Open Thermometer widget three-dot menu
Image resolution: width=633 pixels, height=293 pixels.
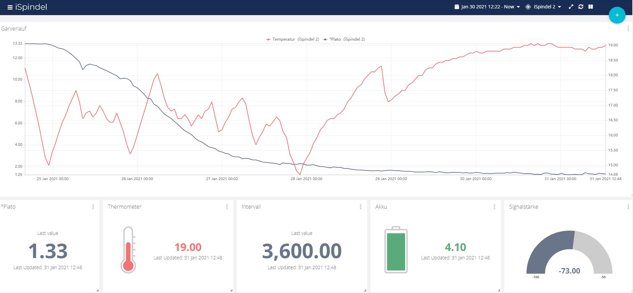[x=227, y=207]
